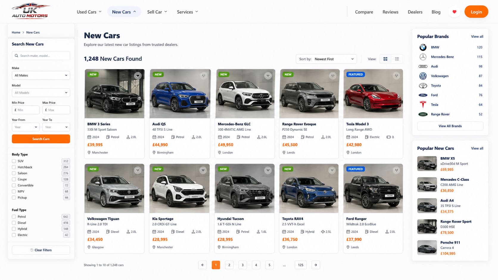Click the Clear Filters button
The height and width of the screenshot is (280, 498).
point(41,250)
